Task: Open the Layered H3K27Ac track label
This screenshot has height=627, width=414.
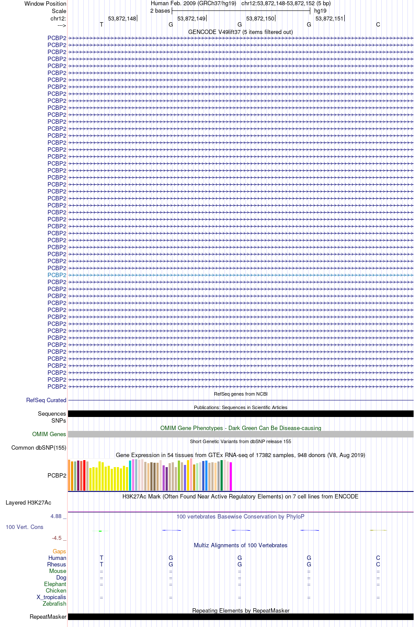Action: [28, 503]
